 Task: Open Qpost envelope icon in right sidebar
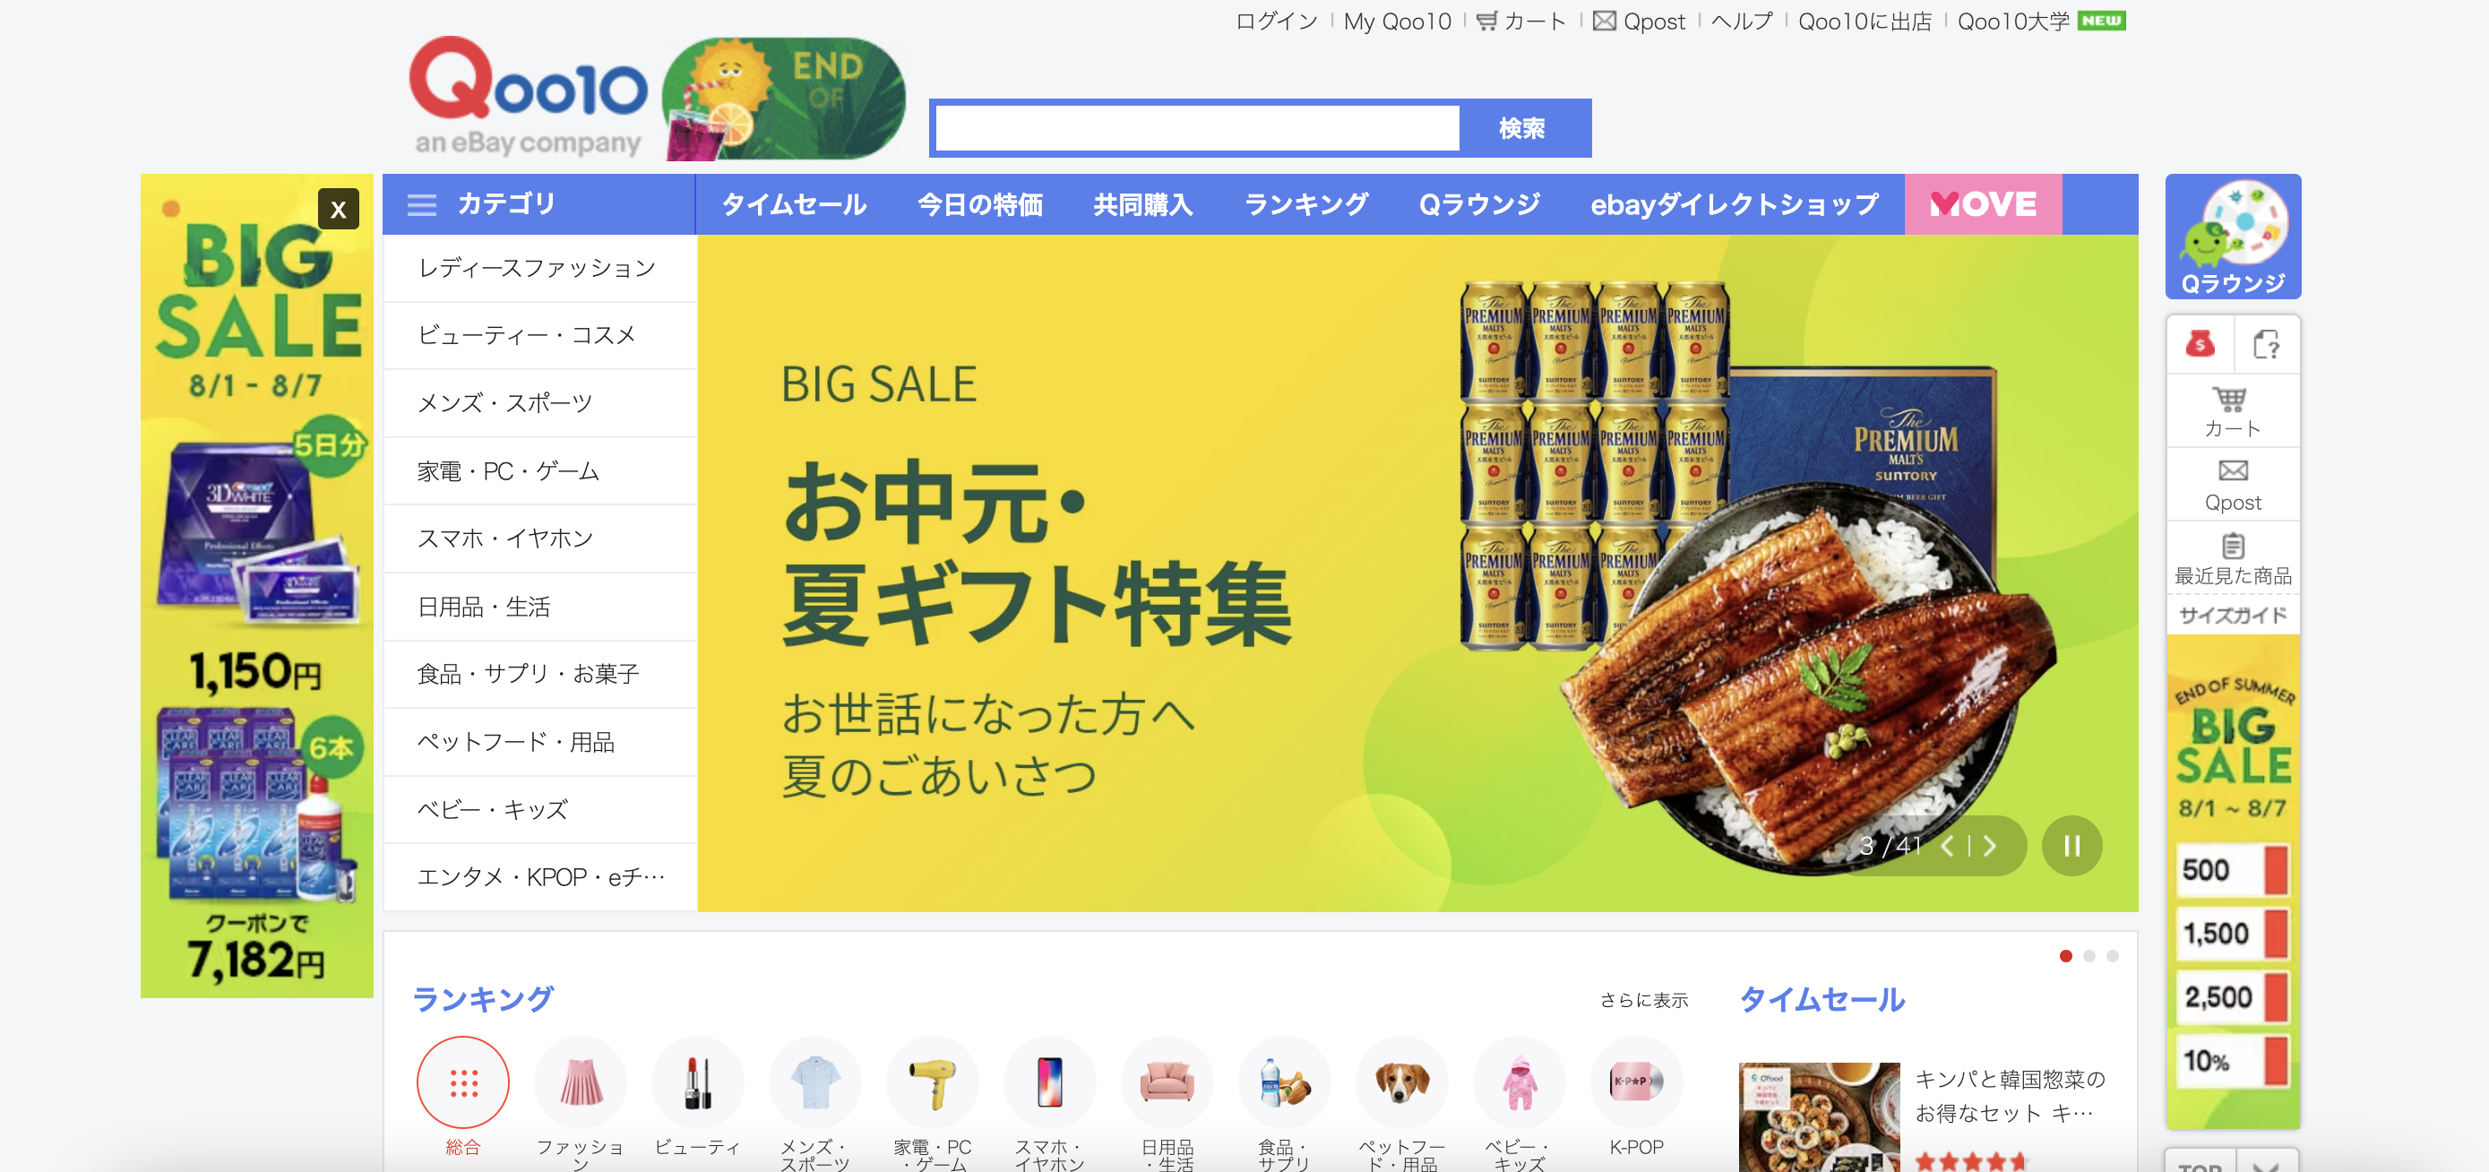(2232, 470)
